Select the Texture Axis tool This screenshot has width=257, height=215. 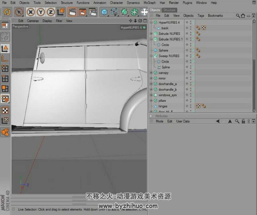coord(5,120)
